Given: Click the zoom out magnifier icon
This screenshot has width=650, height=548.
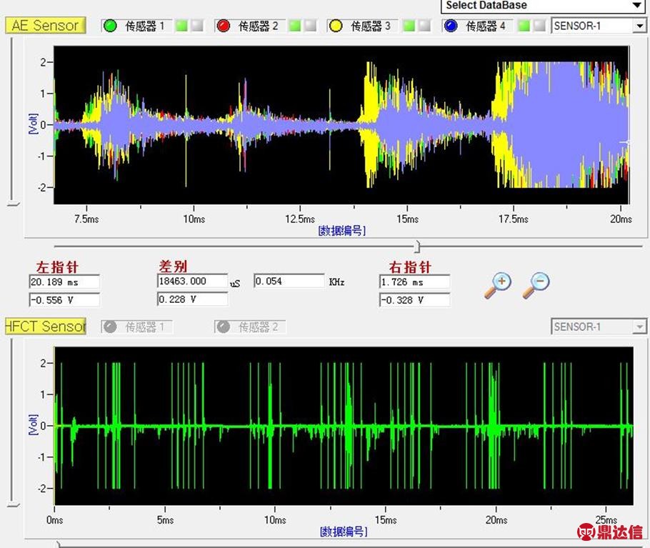Looking at the screenshot, I should (536, 286).
